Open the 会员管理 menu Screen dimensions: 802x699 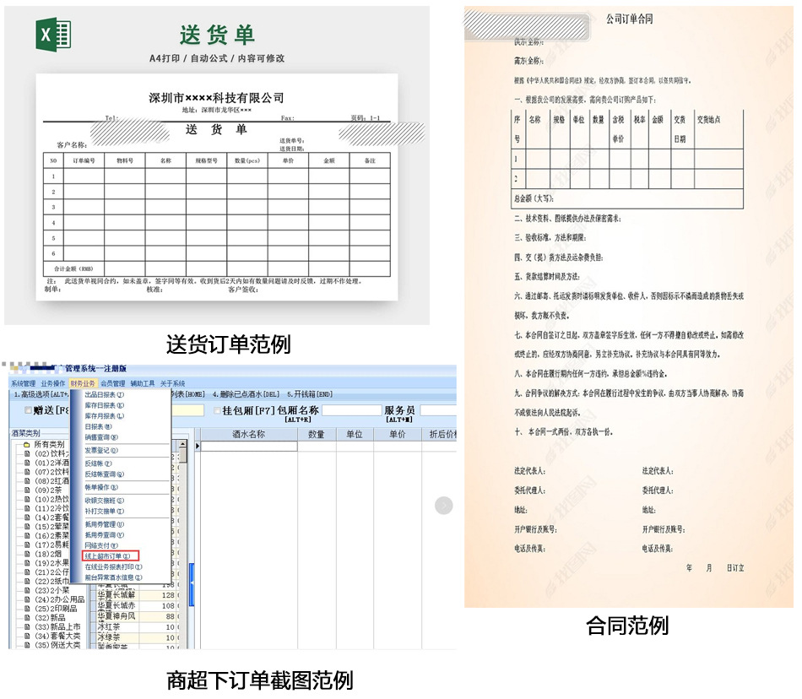[113, 383]
